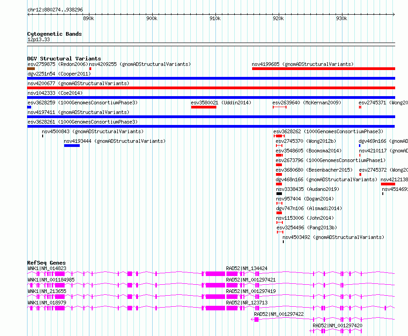
Task: Click the blue nsv4193444 variant bar
Action: [x=72, y=146]
